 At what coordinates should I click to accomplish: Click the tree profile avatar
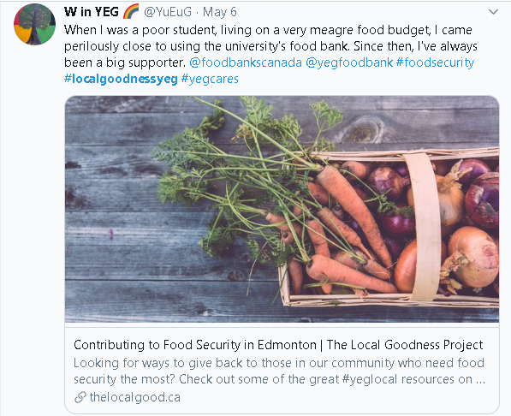click(34, 24)
